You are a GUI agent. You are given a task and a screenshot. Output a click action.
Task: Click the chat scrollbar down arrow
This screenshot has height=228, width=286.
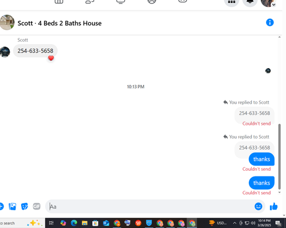coord(280,192)
